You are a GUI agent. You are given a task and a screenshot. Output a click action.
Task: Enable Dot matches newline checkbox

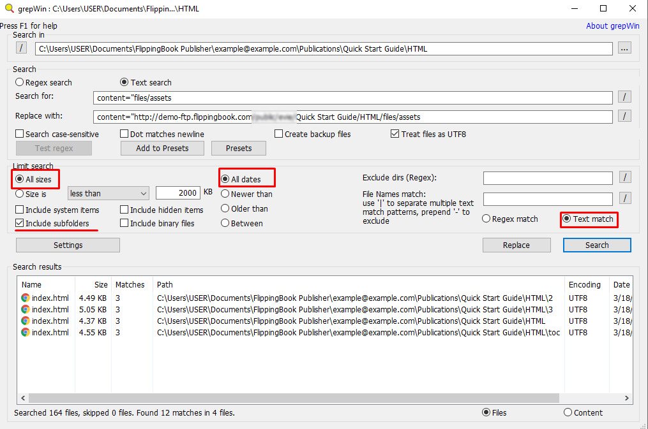(x=124, y=134)
